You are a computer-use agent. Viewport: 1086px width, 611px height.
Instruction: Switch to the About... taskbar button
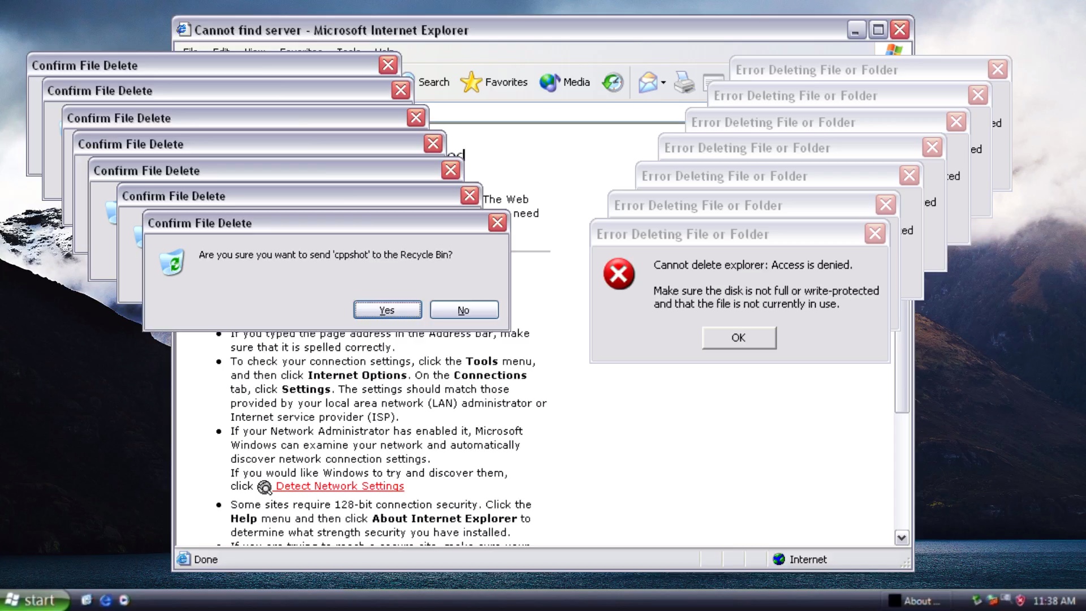[x=917, y=601]
